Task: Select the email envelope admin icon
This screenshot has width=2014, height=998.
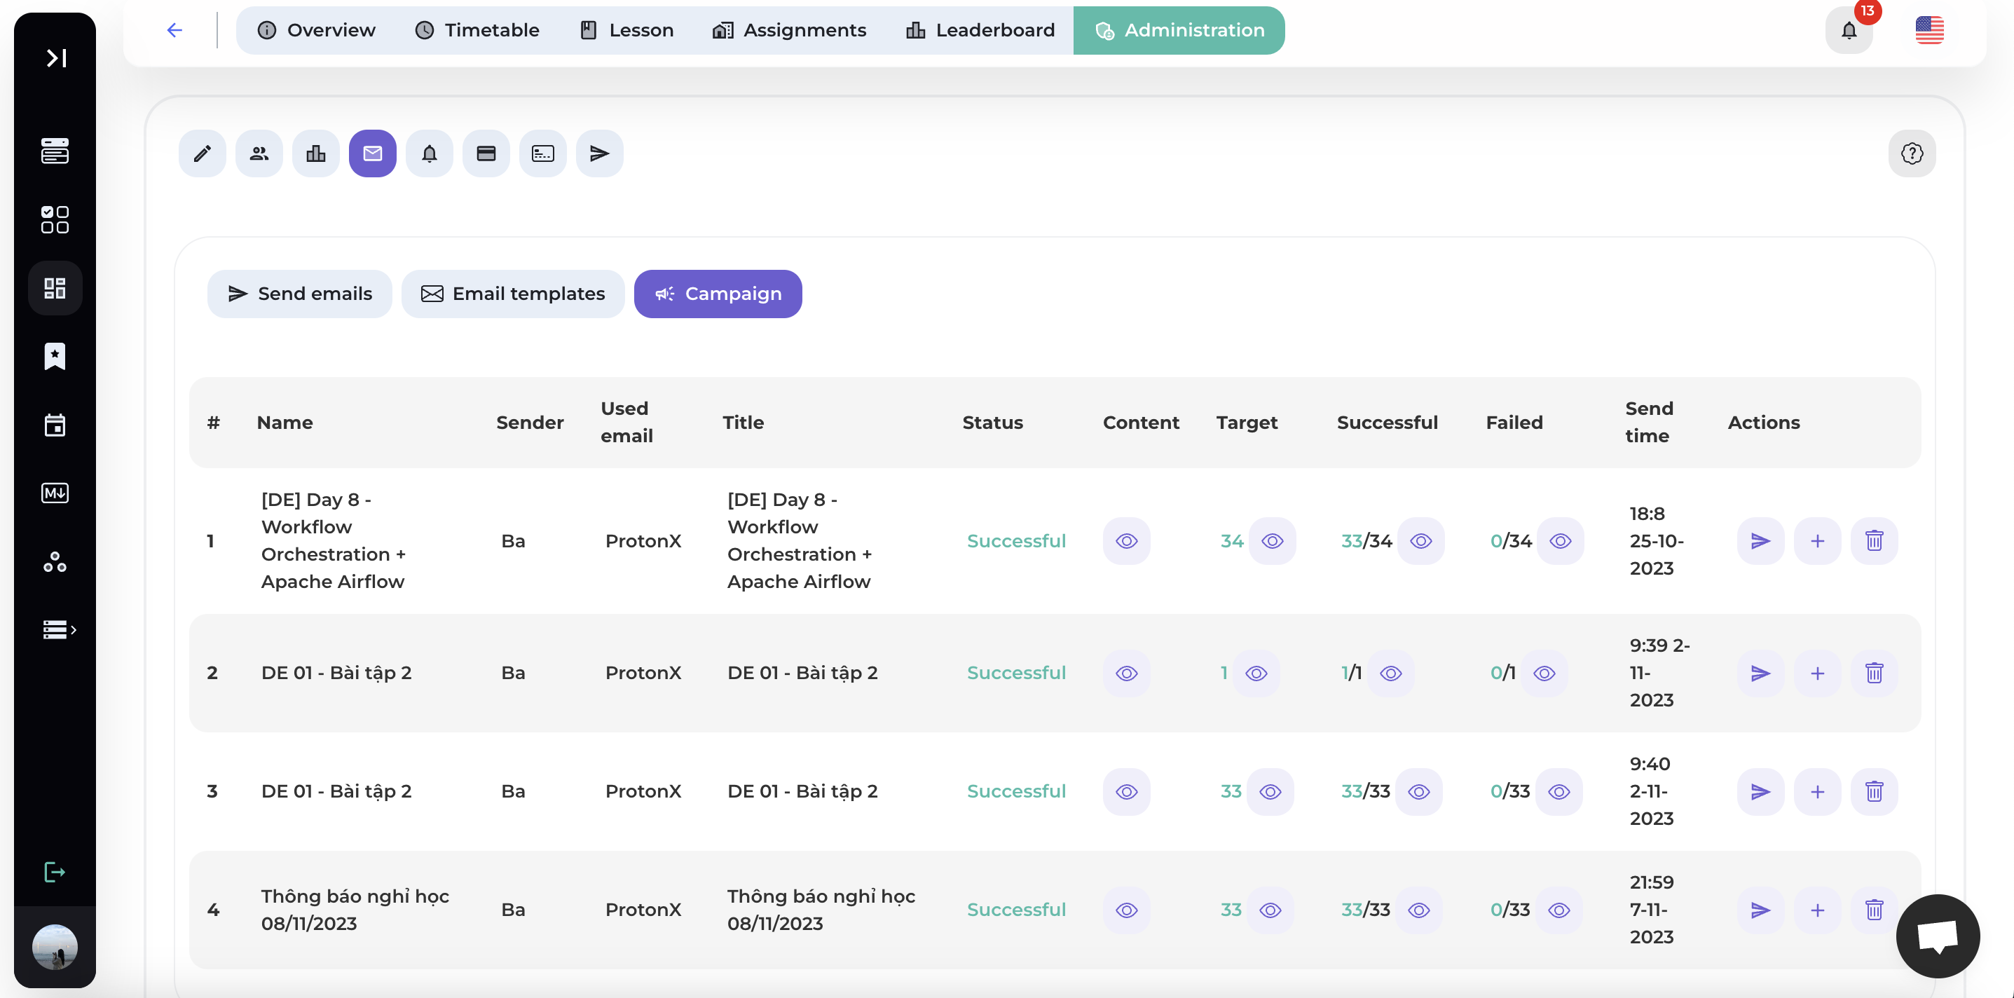Action: tap(372, 153)
